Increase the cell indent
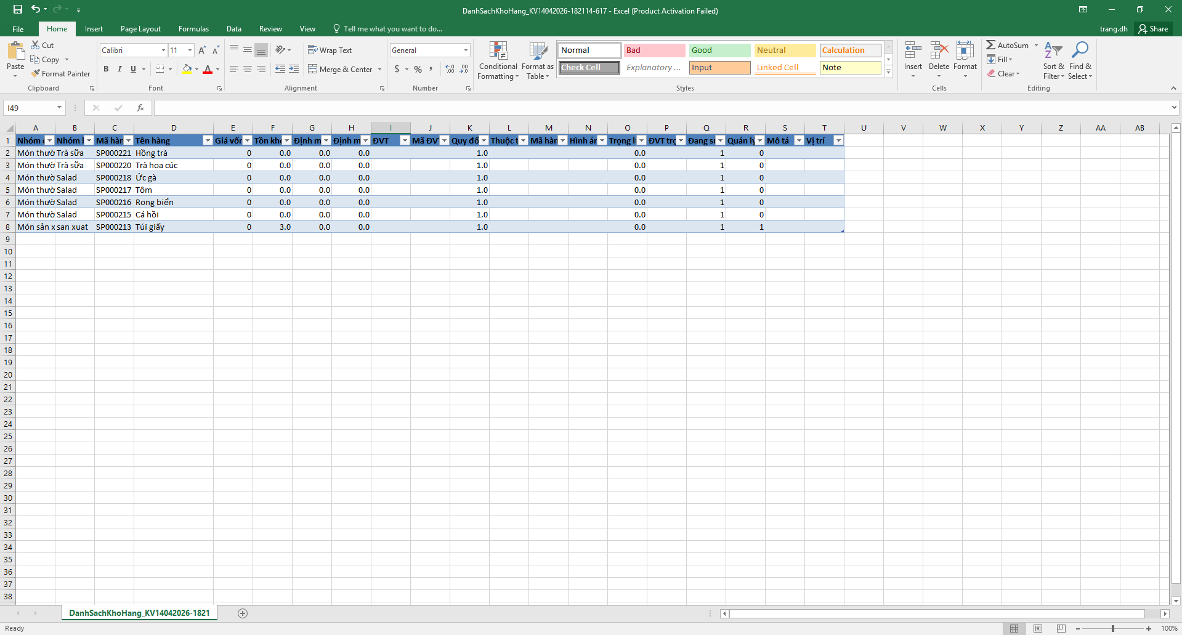This screenshot has height=635, width=1182. pyautogui.click(x=294, y=69)
